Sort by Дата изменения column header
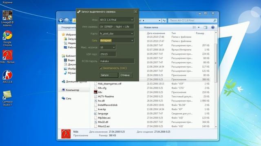Screen dimensions: 261x146 point(156,33)
